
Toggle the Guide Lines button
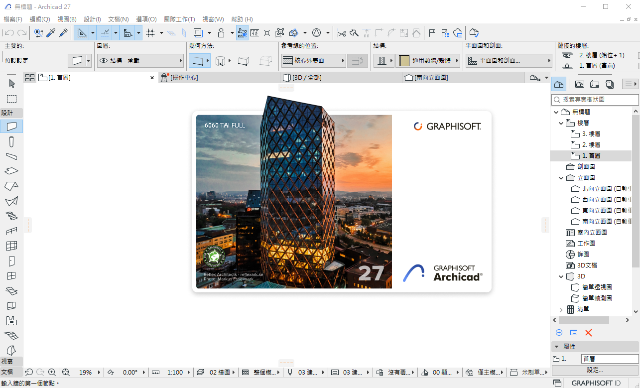tap(82, 33)
